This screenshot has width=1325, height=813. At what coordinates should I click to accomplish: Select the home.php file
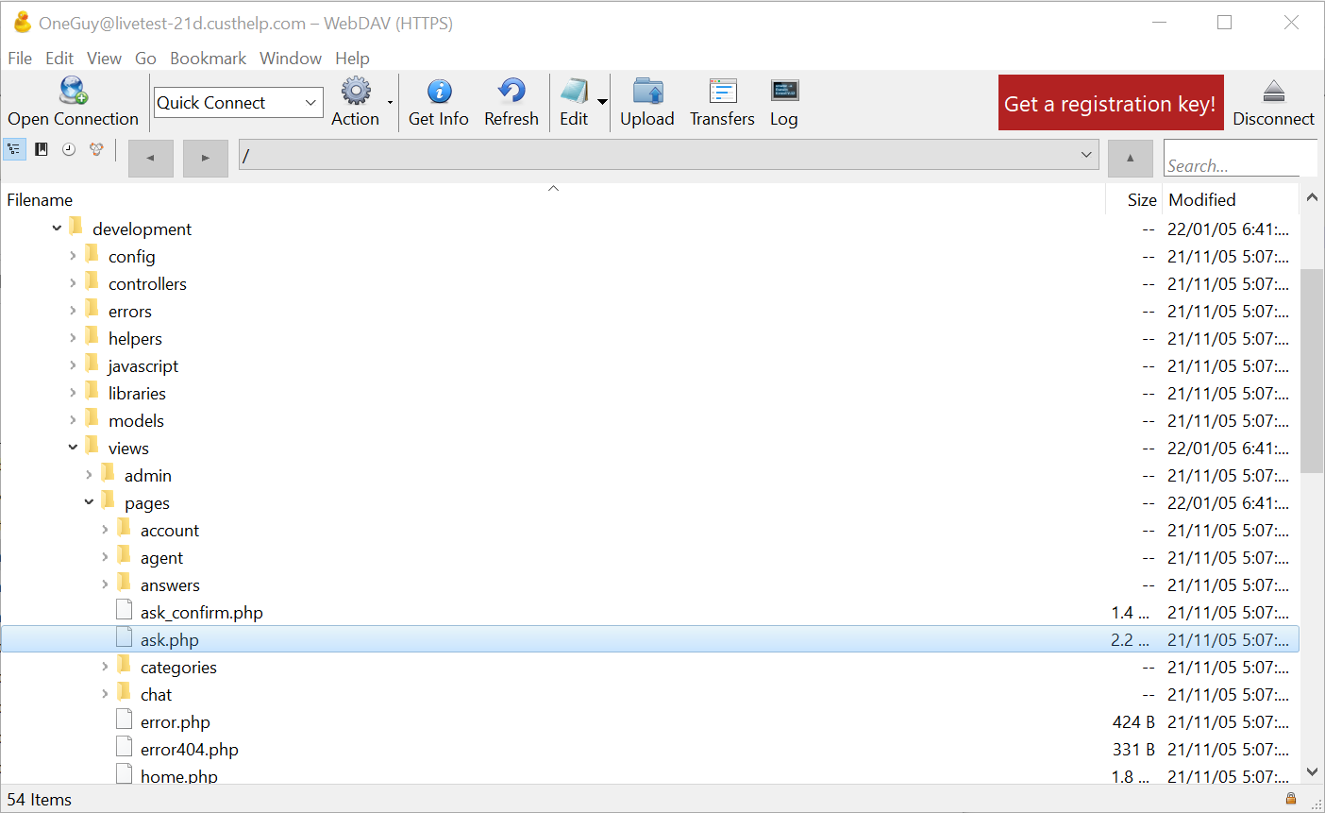650,775
